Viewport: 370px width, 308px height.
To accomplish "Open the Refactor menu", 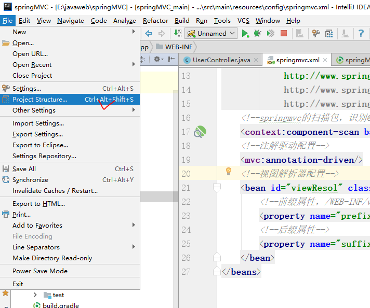I will 155,21.
